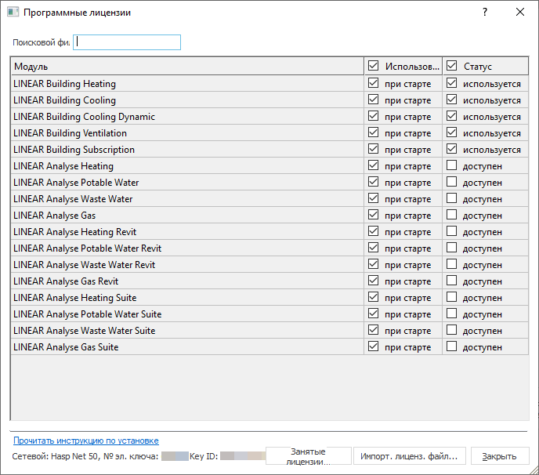Close the Программные лицензии dialog with X
Image resolution: width=539 pixels, height=475 pixels.
(520, 12)
